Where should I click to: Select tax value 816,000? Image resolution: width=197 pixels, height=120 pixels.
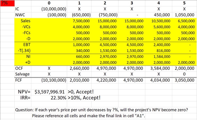pos(163,51)
